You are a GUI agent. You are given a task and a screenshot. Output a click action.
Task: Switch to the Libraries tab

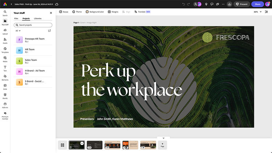[37, 18]
